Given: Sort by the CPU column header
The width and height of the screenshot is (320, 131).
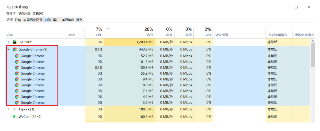Looking at the screenshot, I should [x=94, y=32].
